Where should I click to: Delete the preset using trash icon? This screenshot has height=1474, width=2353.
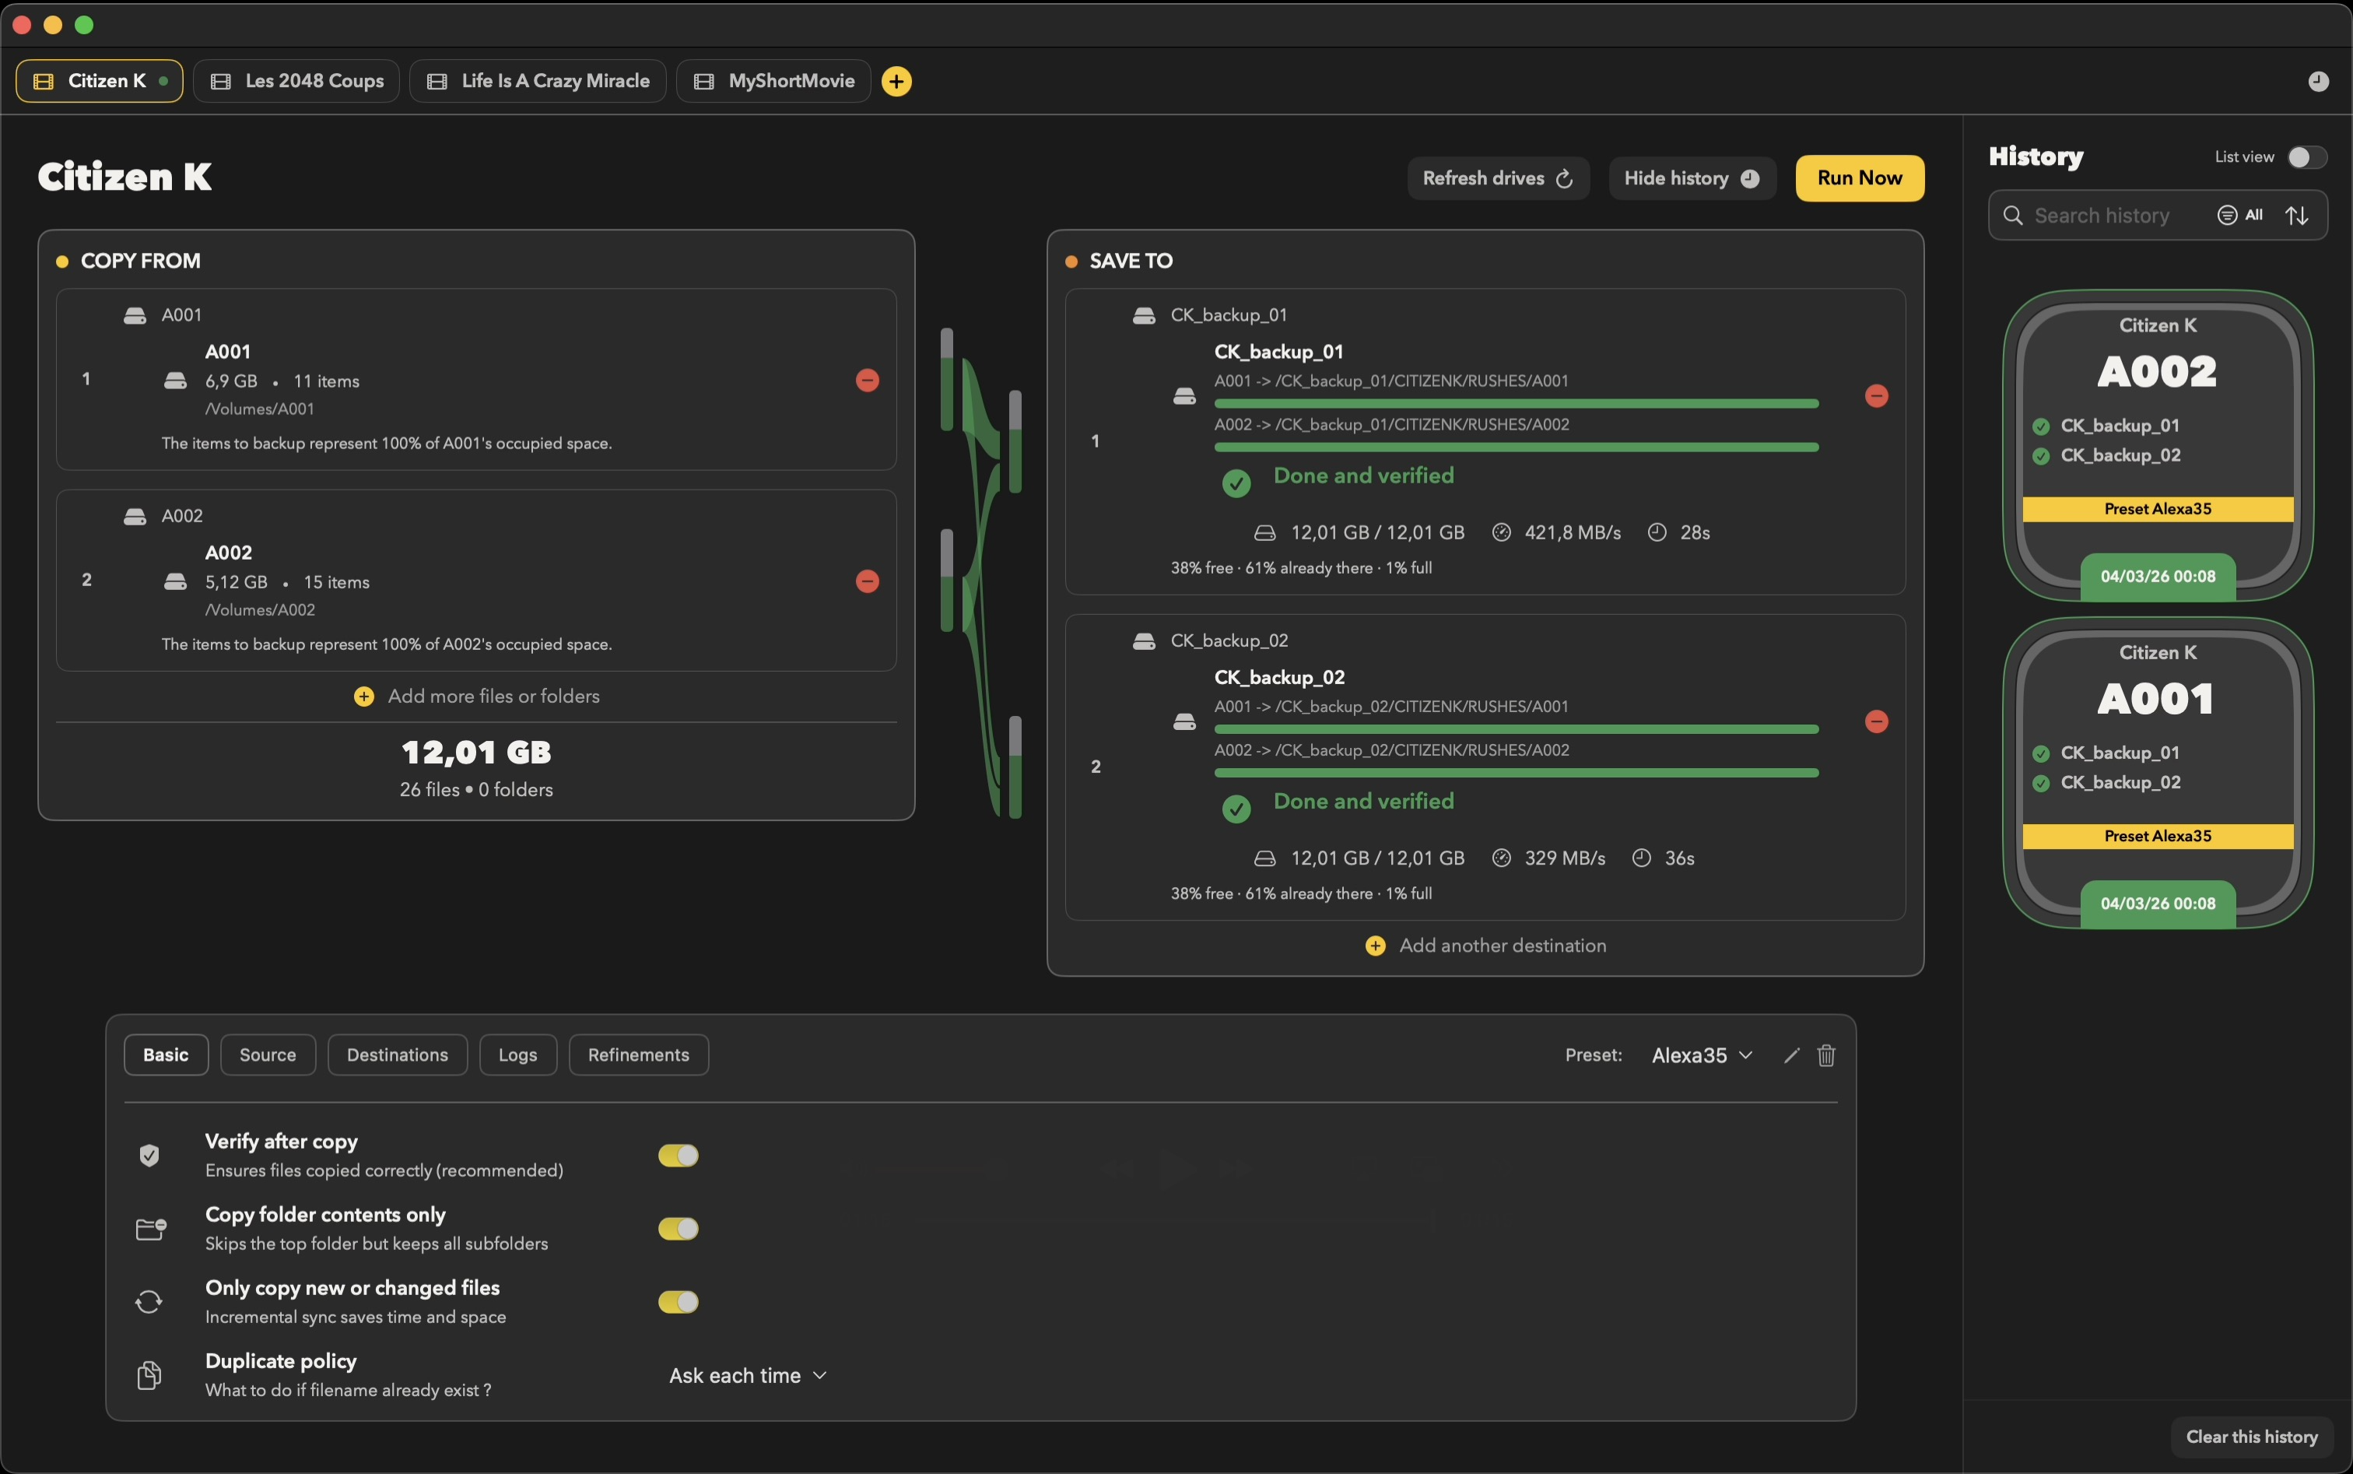[1827, 1055]
